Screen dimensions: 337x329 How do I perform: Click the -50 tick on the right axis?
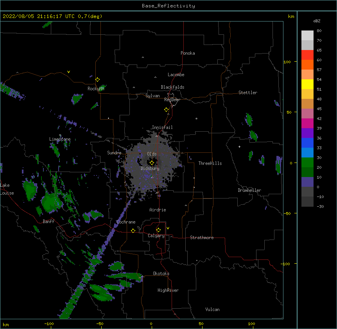(x=287, y=213)
